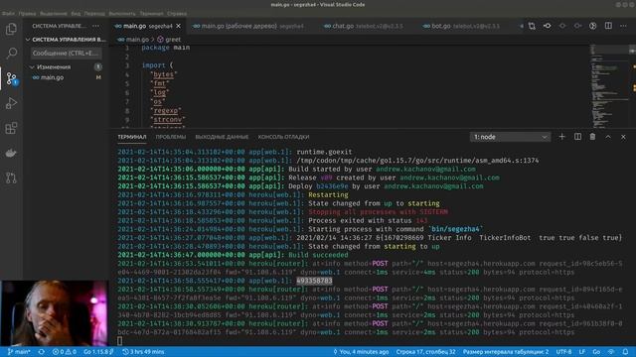Viewport: 636px width, 357px height.
Task: Open the Файл menu
Action: click(x=8, y=13)
